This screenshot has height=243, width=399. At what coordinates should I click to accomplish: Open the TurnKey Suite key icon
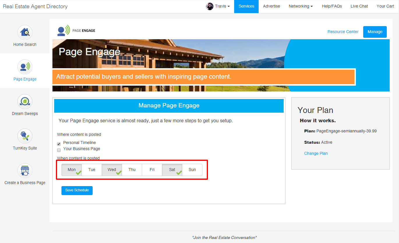coord(25,136)
